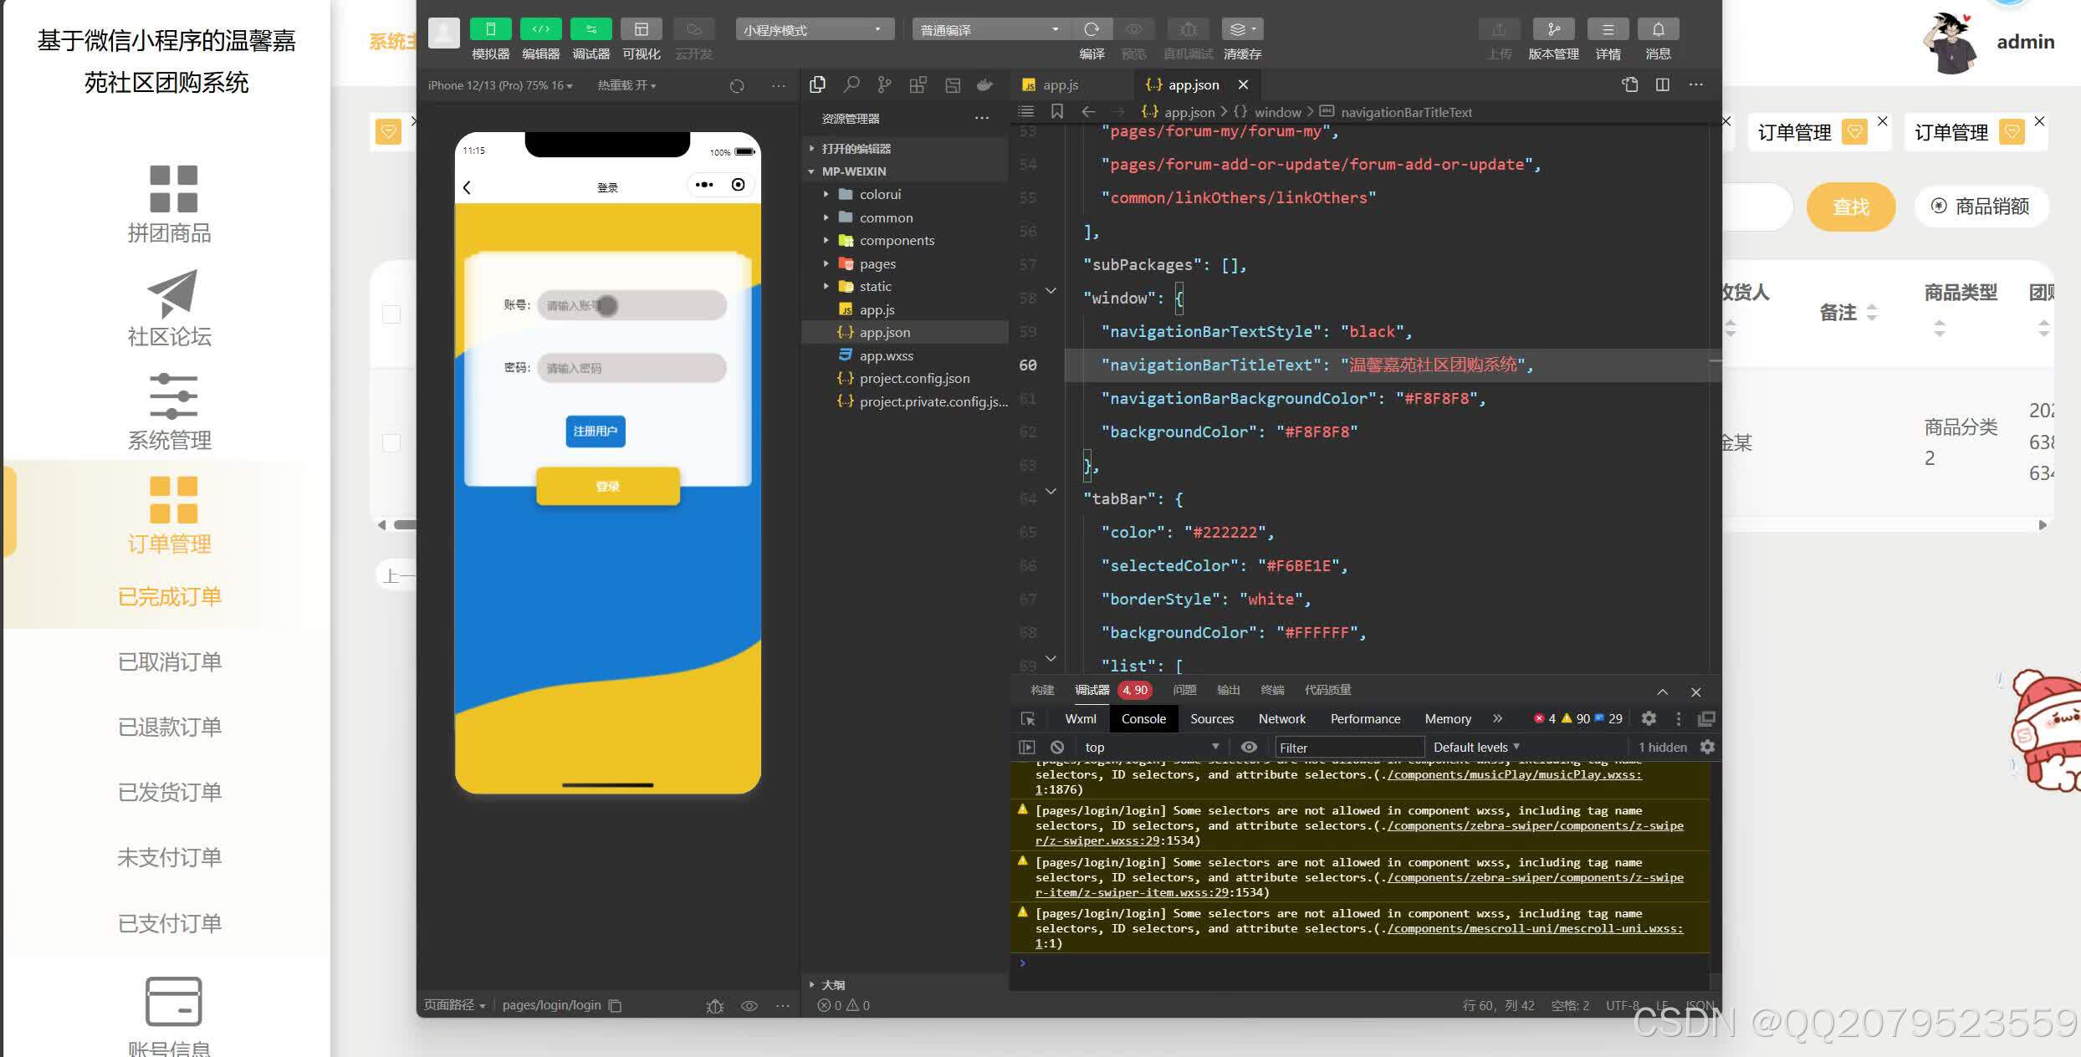This screenshot has height=1057, width=2081.
Task: Check the second table row checkbox
Action: (391, 442)
